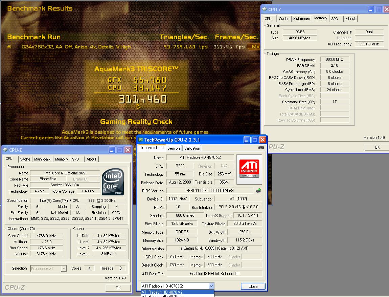Click the DRAM Frequency 883.0 MHz value

point(335,59)
